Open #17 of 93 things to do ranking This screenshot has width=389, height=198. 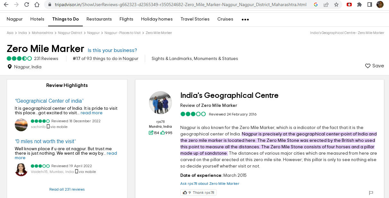(106, 58)
